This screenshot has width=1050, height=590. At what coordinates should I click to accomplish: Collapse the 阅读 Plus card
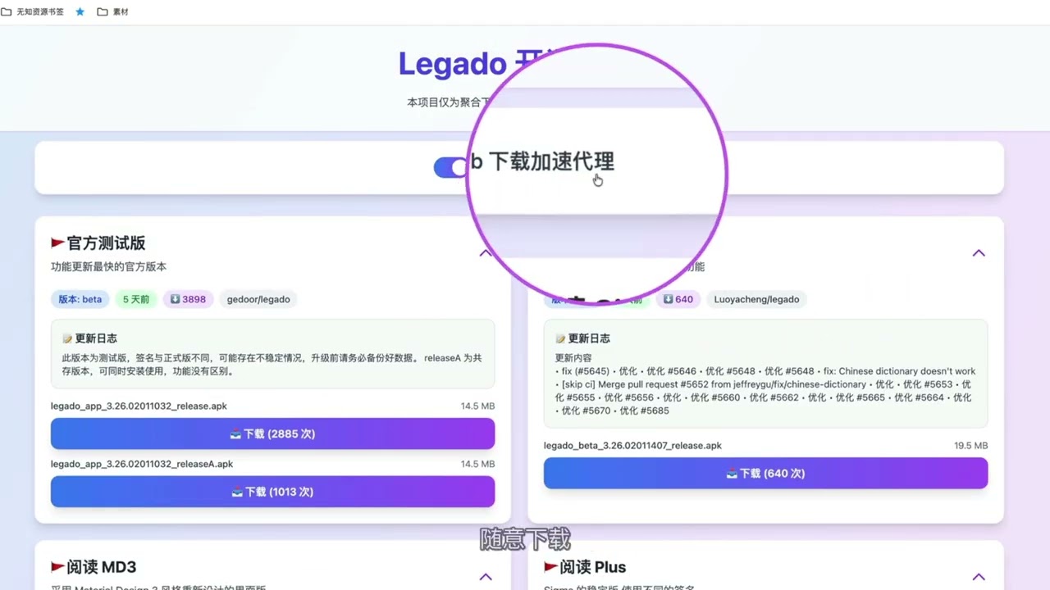coord(979,577)
